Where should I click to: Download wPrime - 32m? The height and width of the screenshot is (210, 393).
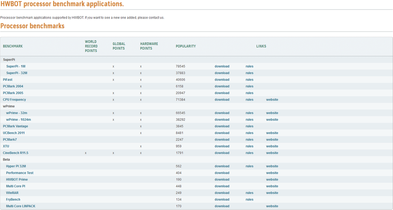222,113
